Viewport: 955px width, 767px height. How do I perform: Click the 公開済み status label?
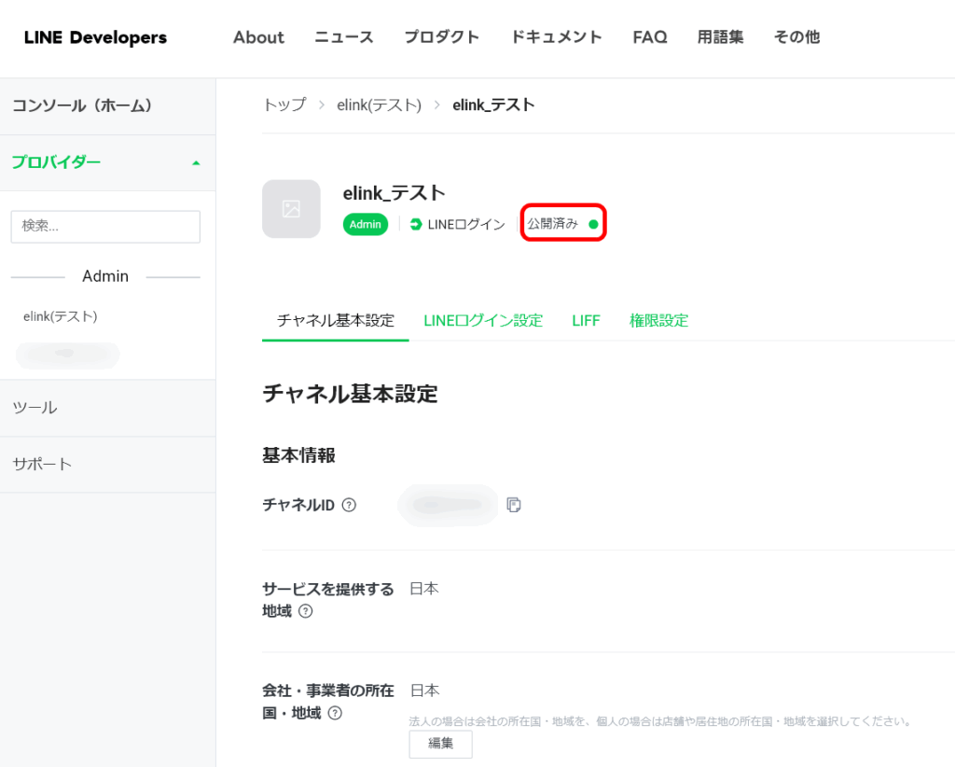[552, 224]
